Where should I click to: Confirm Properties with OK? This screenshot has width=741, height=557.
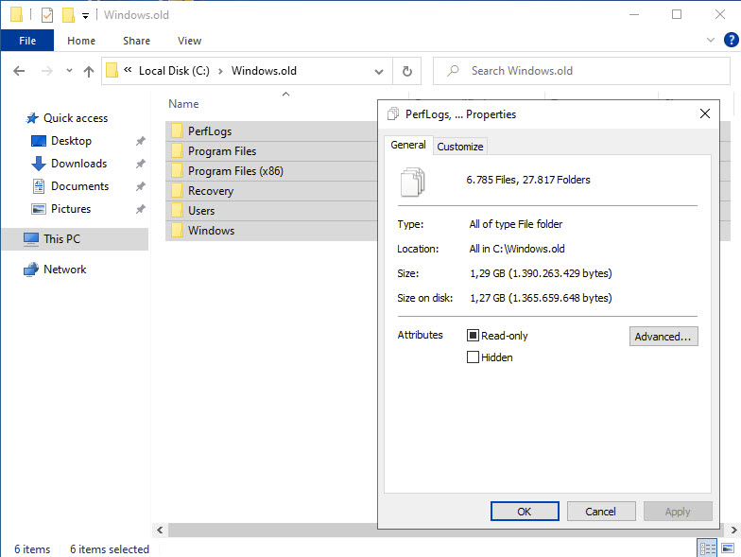525,512
